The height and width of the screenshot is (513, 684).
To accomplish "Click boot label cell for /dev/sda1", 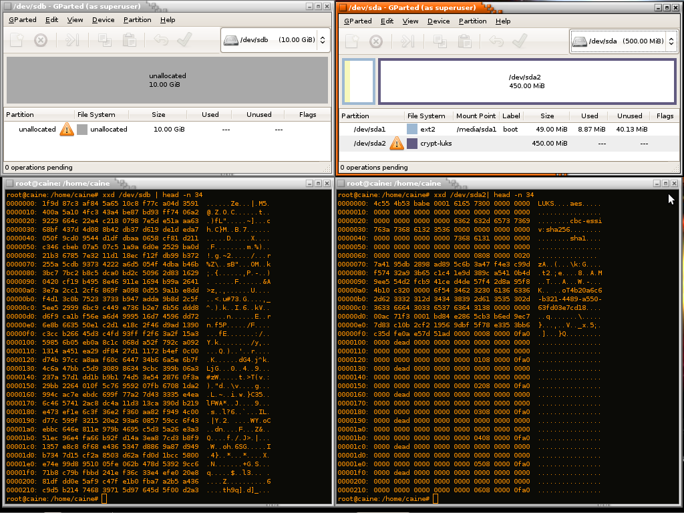I will tap(510, 129).
